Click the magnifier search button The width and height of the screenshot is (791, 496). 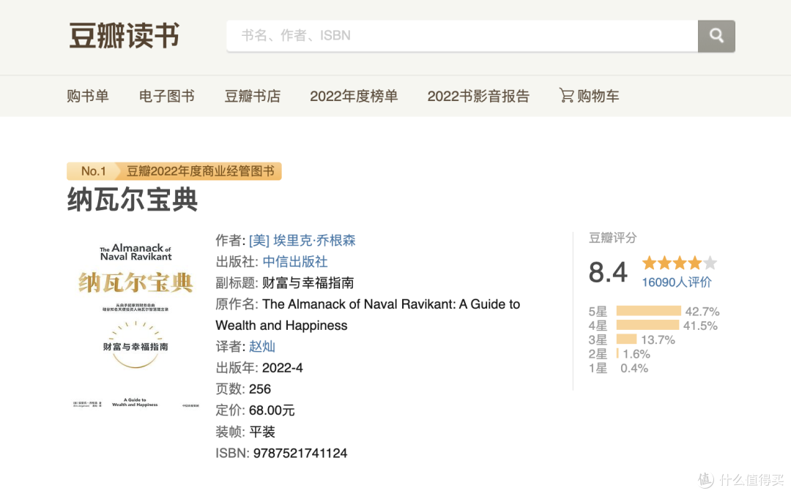(716, 37)
